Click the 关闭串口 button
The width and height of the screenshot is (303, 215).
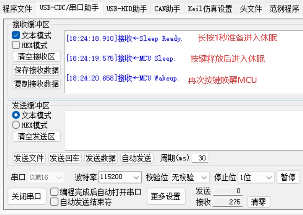click(27, 196)
